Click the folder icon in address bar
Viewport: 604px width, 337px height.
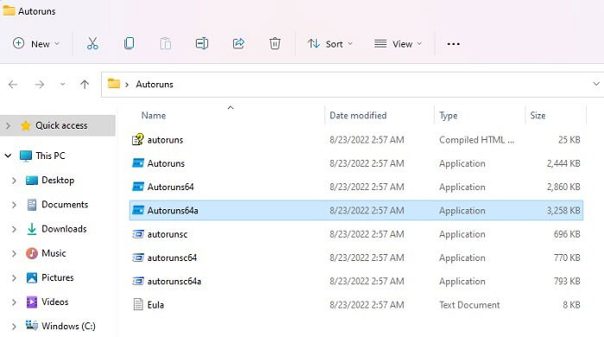click(114, 84)
